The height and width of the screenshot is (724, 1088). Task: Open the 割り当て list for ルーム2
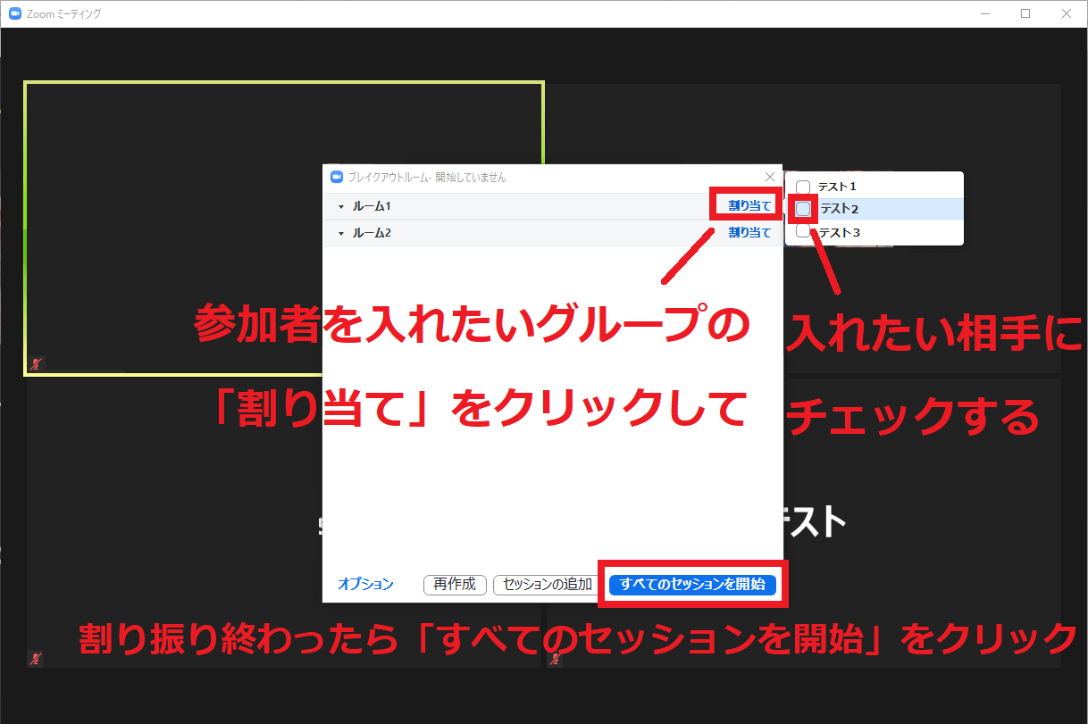(x=749, y=232)
